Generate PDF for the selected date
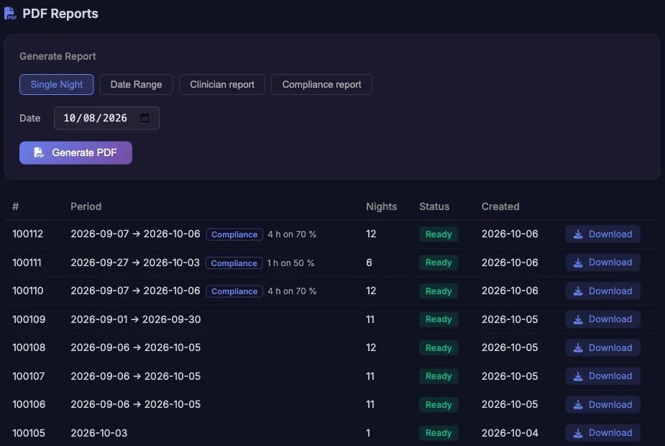 point(76,153)
